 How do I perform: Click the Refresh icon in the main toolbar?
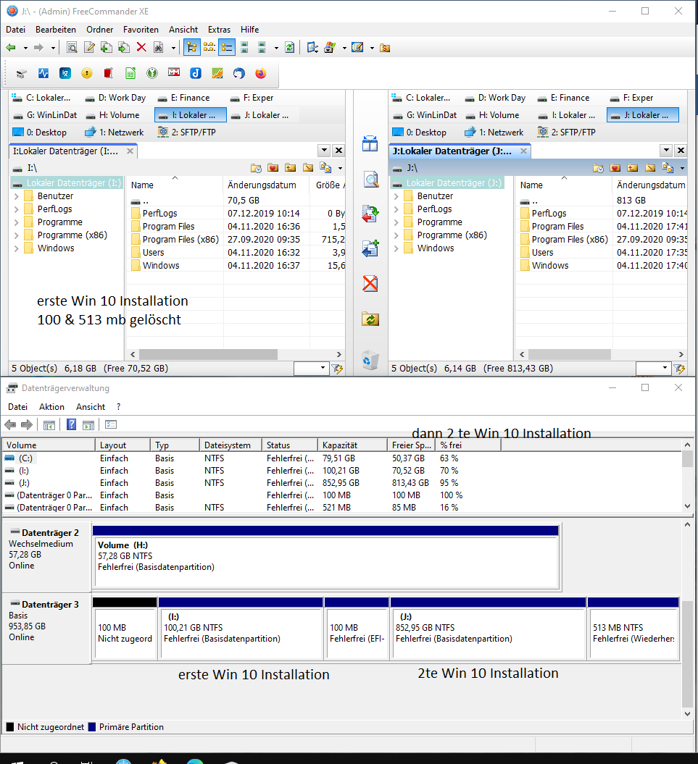[290, 47]
